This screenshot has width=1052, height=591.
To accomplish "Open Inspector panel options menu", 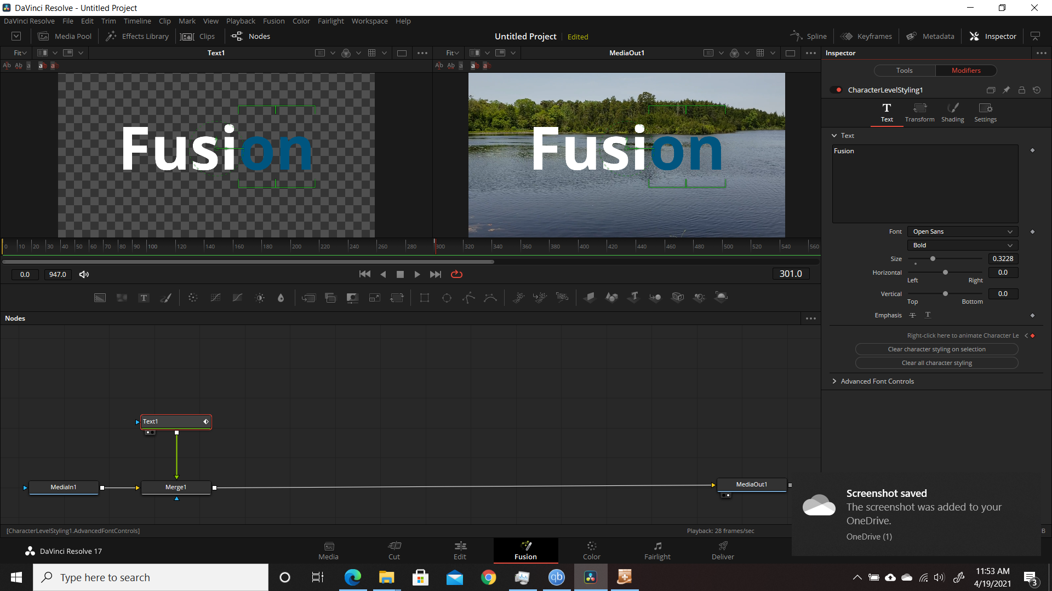I will 1041,53.
